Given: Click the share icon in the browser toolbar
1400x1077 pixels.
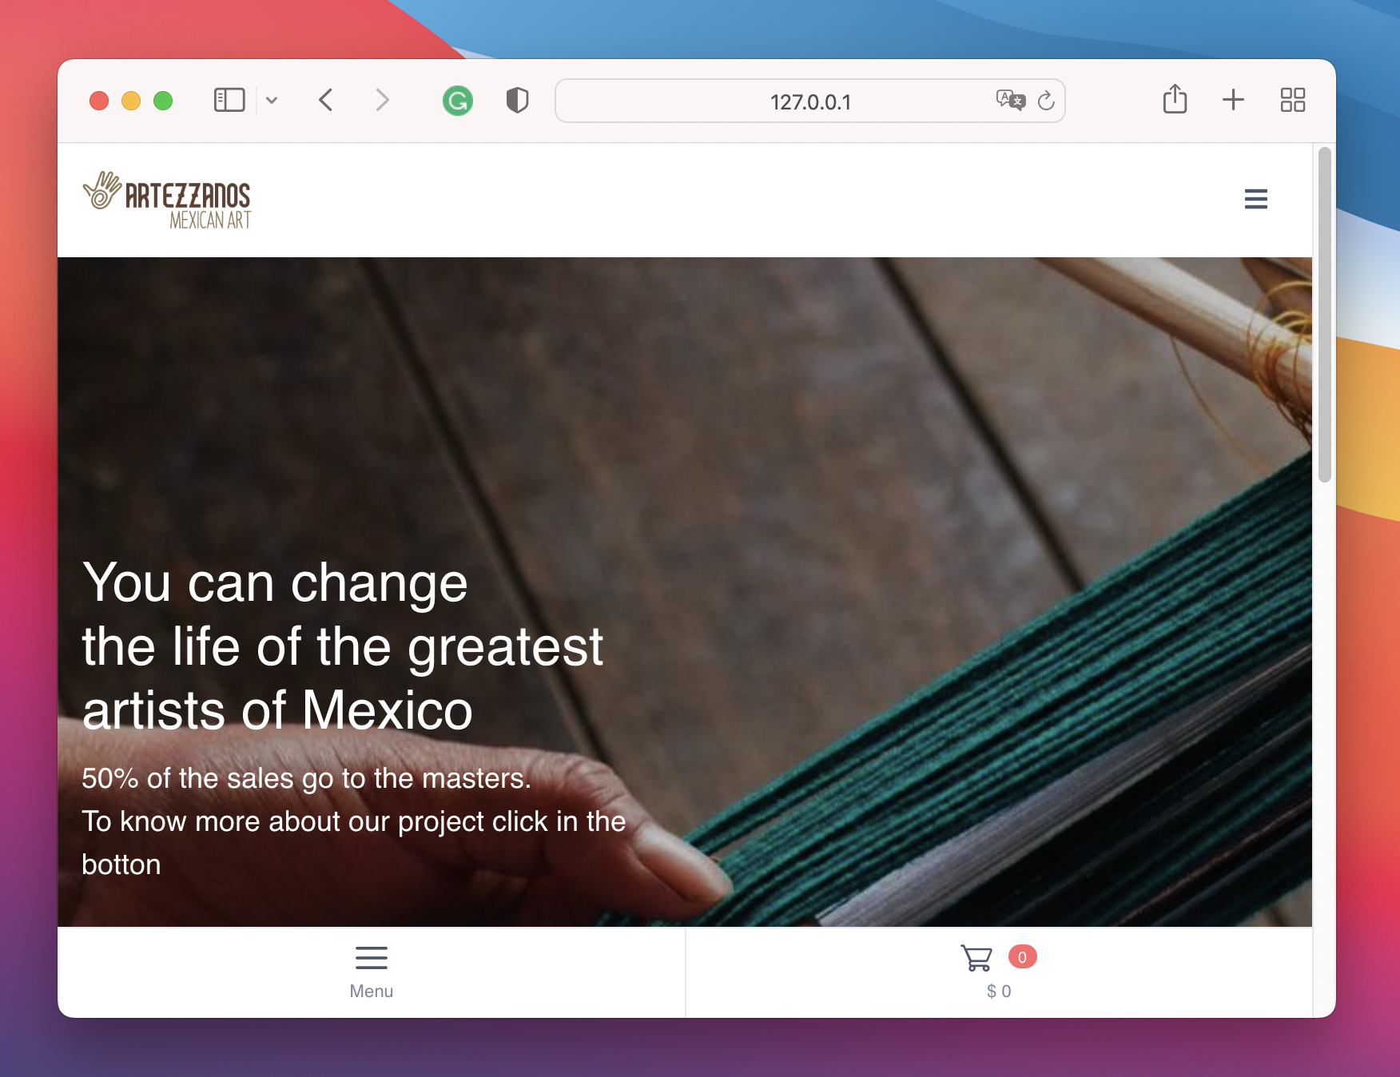Looking at the screenshot, I should point(1174,100).
